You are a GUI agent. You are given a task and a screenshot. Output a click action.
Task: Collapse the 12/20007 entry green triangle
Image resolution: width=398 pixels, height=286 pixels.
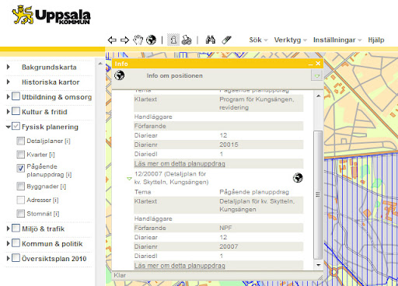[129, 179]
